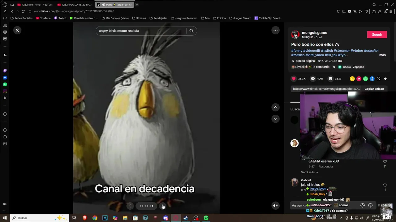Go to next TikTok post arrow

[x=275, y=119]
